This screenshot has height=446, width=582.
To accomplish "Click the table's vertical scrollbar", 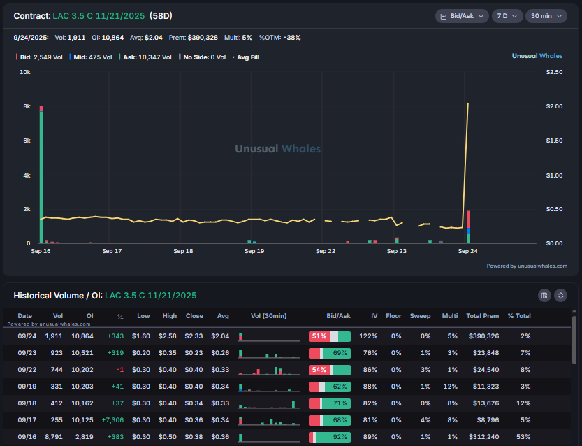I will 574,350.
